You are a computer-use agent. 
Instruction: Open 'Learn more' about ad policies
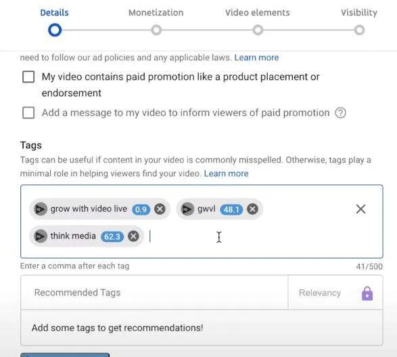click(x=256, y=58)
